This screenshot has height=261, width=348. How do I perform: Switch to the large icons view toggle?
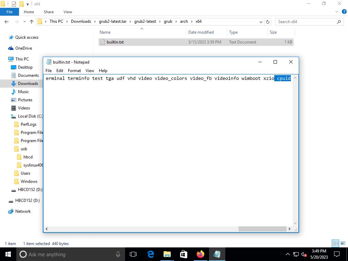pyautogui.click(x=343, y=243)
